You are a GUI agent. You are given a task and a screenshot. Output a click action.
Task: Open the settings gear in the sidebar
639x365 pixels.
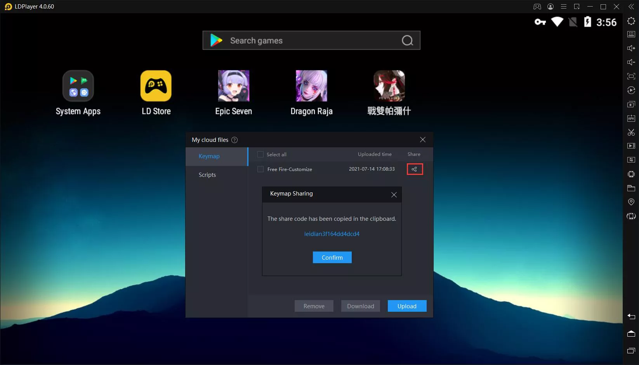pos(631,21)
